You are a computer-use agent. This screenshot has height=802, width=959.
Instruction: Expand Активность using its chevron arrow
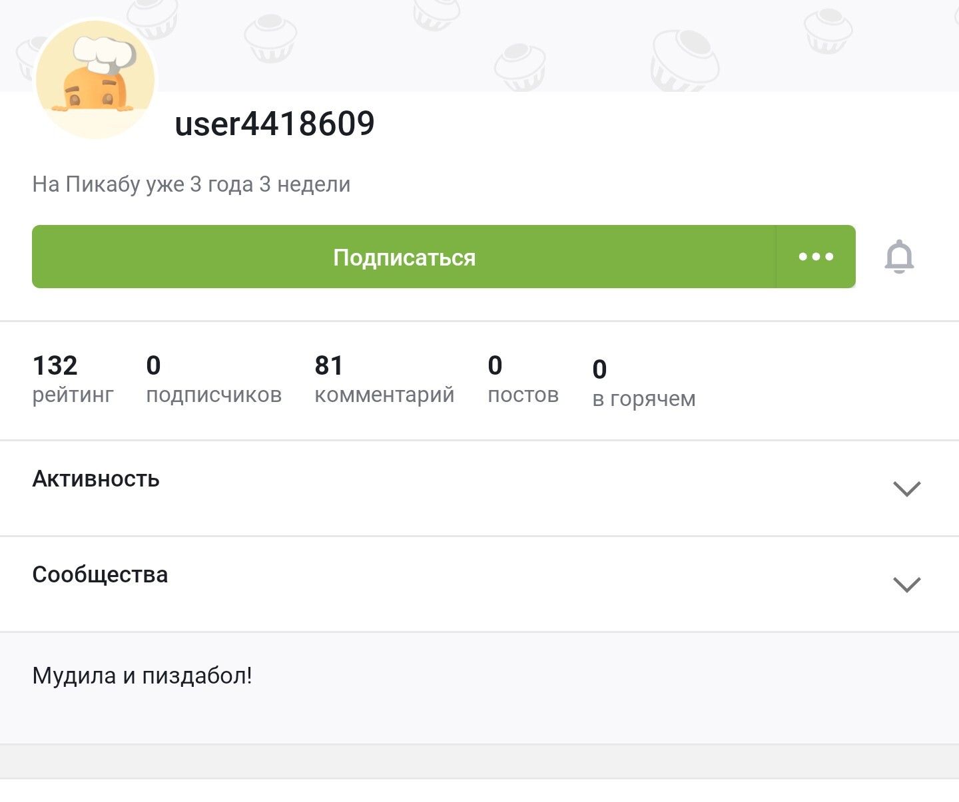tap(906, 489)
